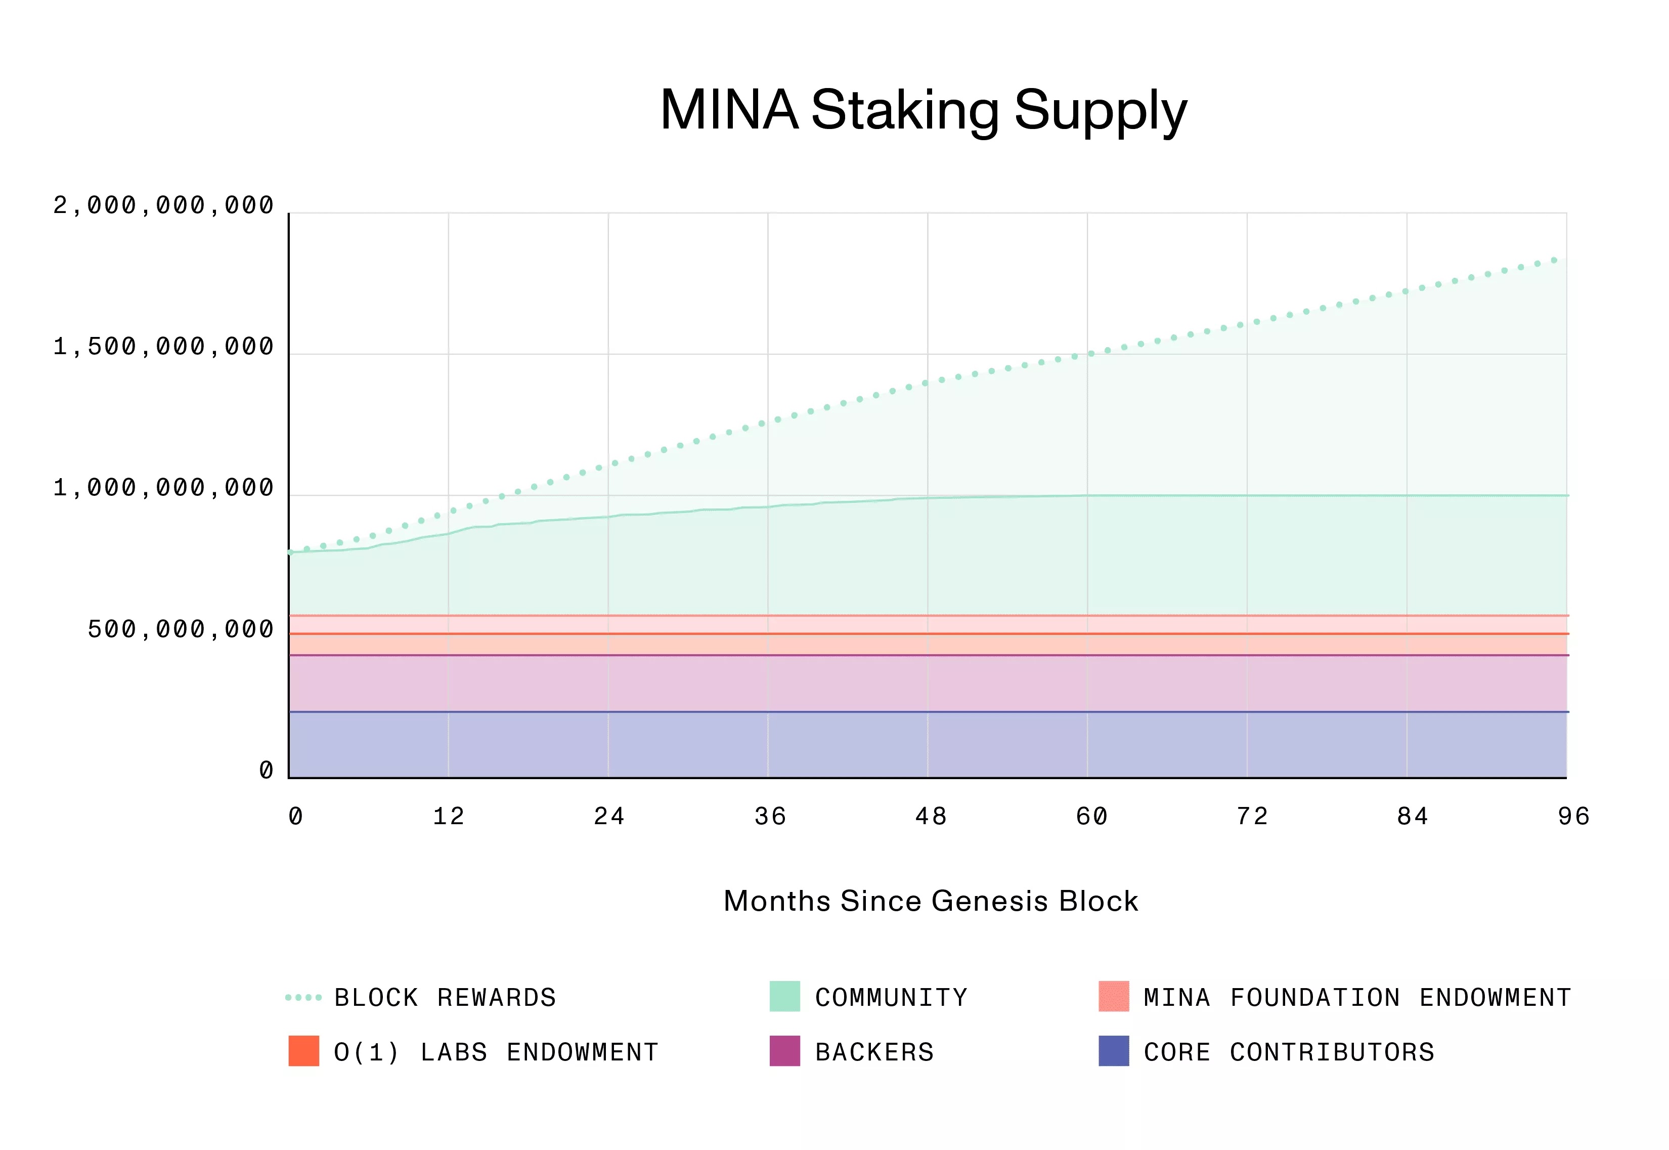Click the Backers legend color swatch
The height and width of the screenshot is (1150, 1669).
click(784, 1051)
